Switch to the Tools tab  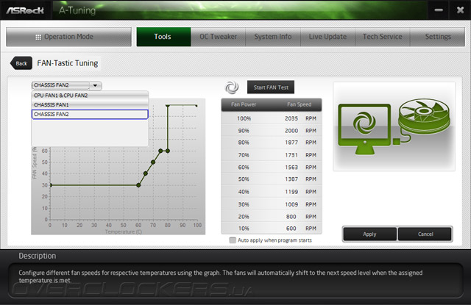[163, 37]
